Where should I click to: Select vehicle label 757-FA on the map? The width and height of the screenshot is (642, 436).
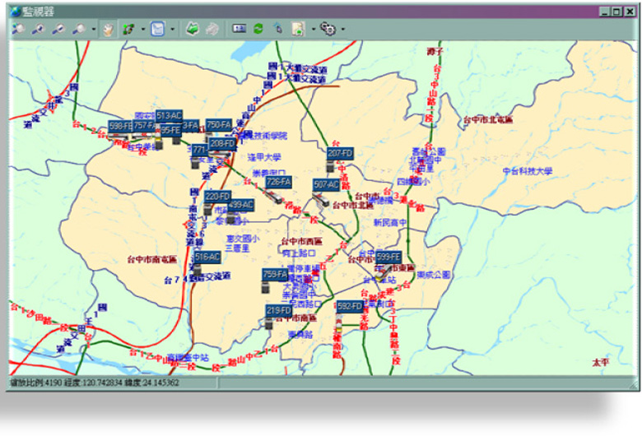(x=144, y=126)
